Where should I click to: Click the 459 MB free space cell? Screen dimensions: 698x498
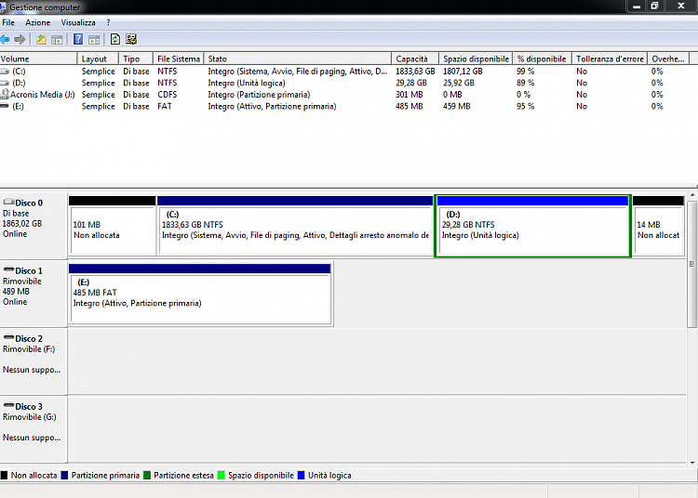point(456,106)
